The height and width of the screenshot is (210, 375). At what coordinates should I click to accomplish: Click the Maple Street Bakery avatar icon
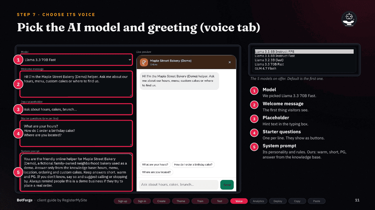tap(144, 62)
